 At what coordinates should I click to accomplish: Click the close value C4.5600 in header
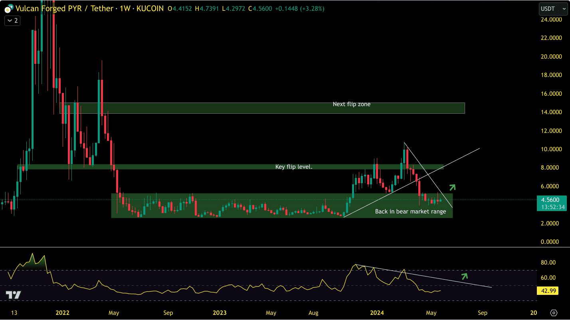pos(261,8)
